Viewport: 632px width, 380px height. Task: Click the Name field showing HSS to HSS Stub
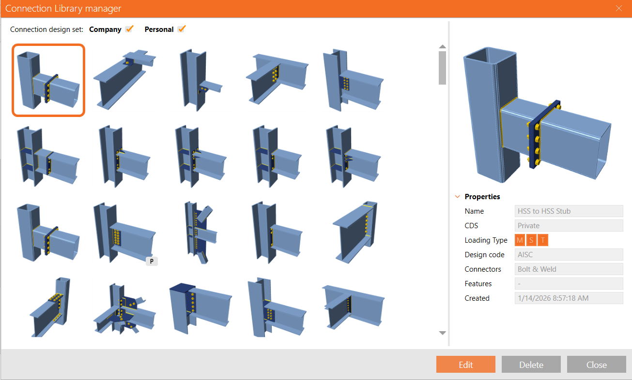(x=569, y=211)
